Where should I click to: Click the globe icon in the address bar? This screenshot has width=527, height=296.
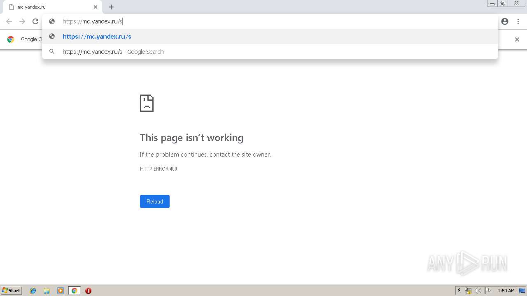tap(52, 21)
